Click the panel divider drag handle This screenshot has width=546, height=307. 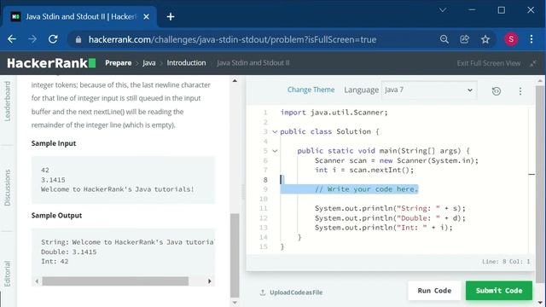pyautogui.click(x=243, y=191)
